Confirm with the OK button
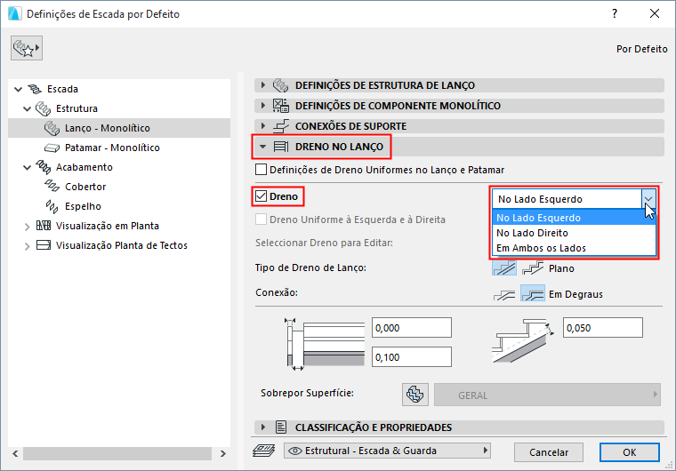Image resolution: width=676 pixels, height=471 pixels. [630, 452]
